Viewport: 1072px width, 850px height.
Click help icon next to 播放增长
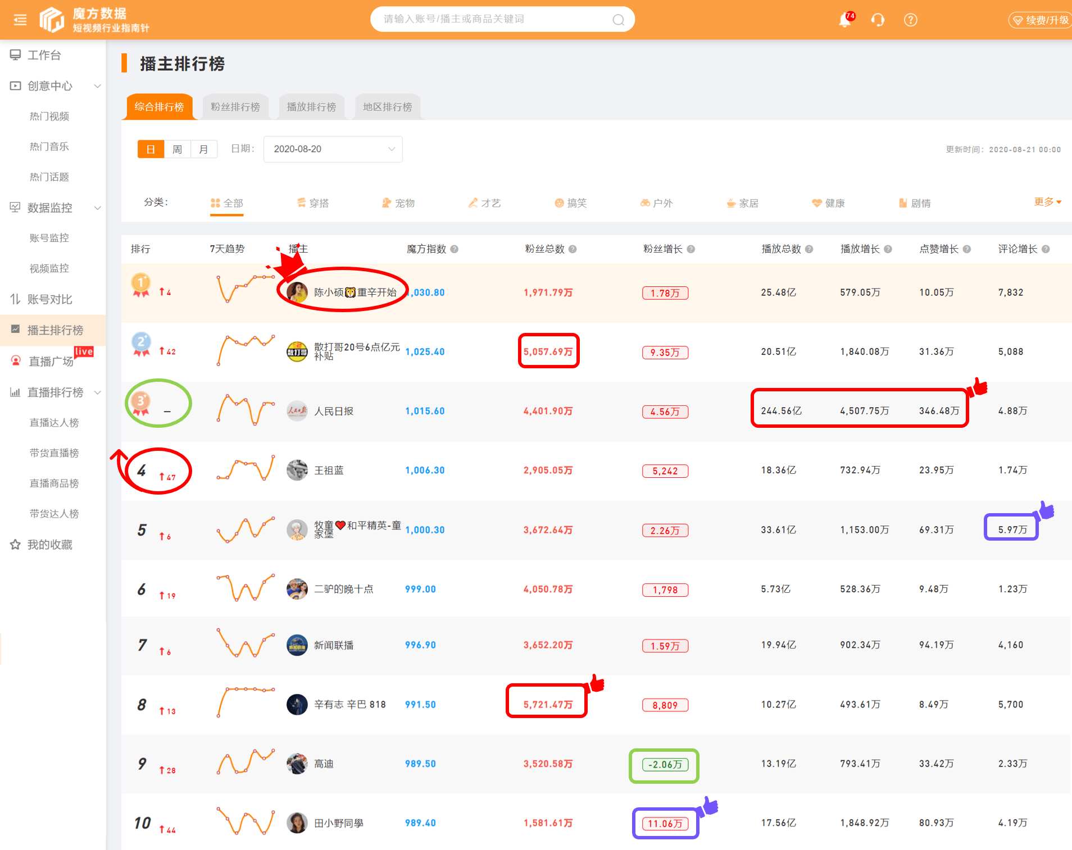pyautogui.click(x=888, y=249)
